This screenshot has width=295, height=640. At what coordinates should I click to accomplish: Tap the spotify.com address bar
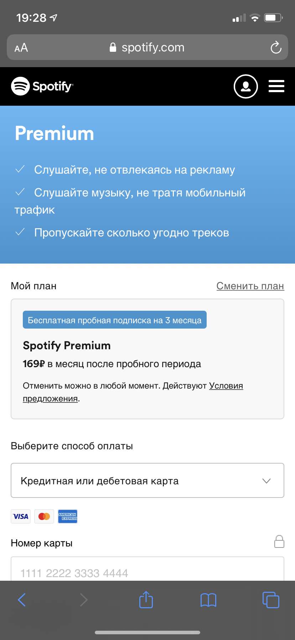click(147, 47)
